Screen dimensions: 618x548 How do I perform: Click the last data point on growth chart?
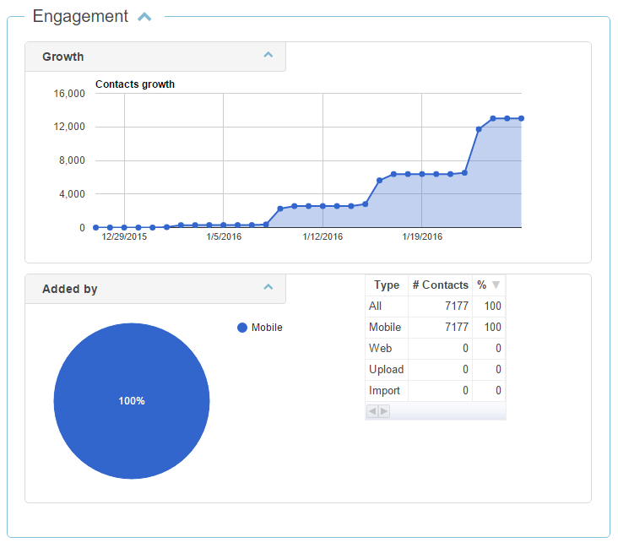tap(521, 118)
